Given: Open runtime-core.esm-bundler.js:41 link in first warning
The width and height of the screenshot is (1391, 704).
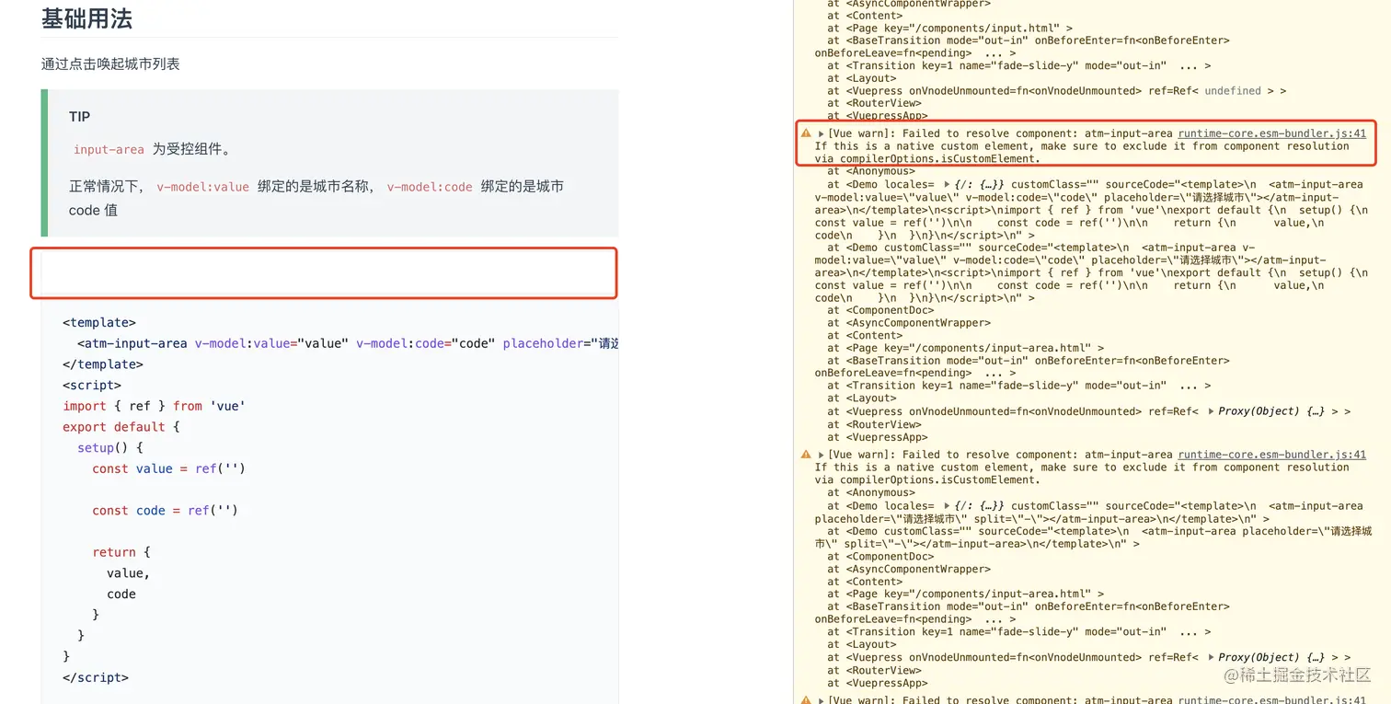Looking at the screenshot, I should [1271, 133].
